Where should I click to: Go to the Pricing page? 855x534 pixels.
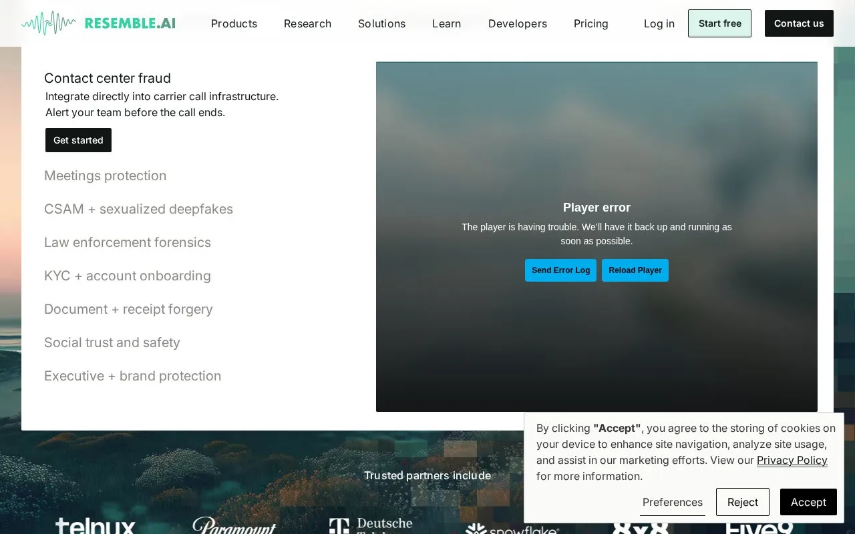coord(591,23)
